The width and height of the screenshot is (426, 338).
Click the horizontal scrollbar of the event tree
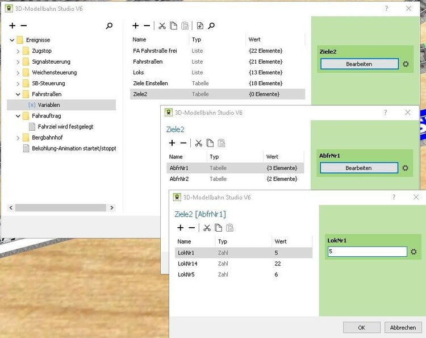click(x=60, y=207)
